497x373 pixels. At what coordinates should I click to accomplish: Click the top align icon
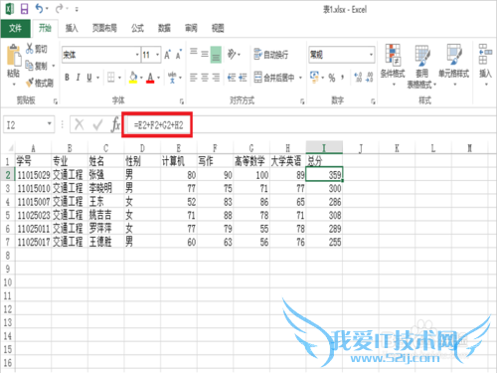click(x=194, y=53)
